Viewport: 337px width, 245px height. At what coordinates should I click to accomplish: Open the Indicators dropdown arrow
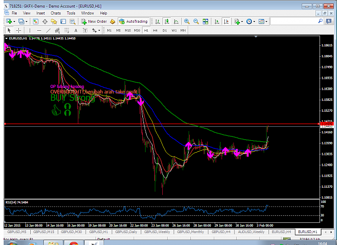(242, 22)
